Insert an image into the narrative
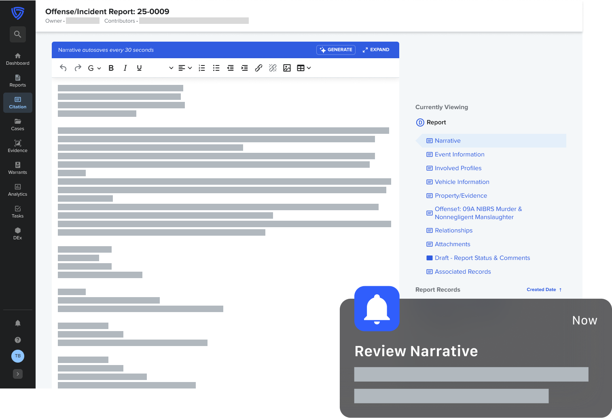The height and width of the screenshot is (418, 612). [287, 68]
